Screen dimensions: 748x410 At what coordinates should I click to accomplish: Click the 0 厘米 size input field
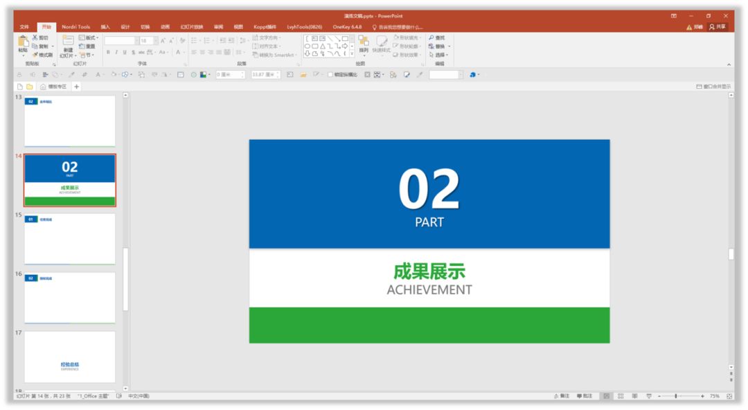tap(230, 75)
